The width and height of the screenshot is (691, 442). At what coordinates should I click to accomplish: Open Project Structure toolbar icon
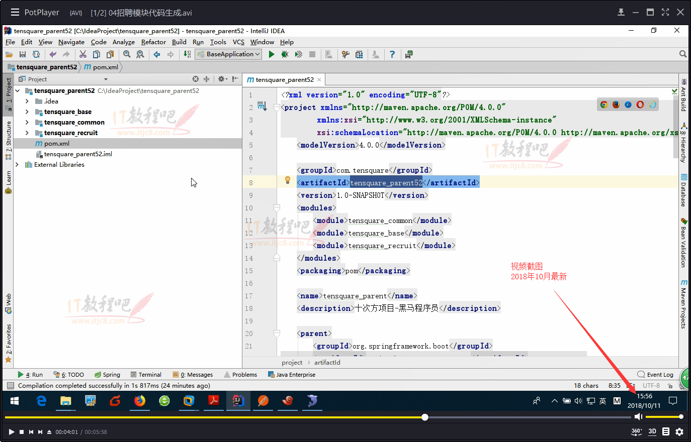pyautogui.click(x=359, y=54)
